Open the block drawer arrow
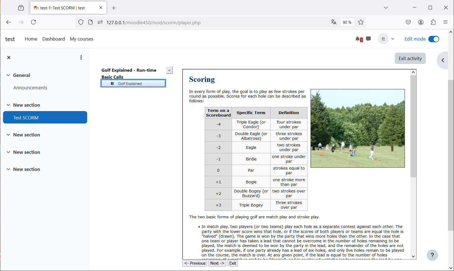 [443, 60]
